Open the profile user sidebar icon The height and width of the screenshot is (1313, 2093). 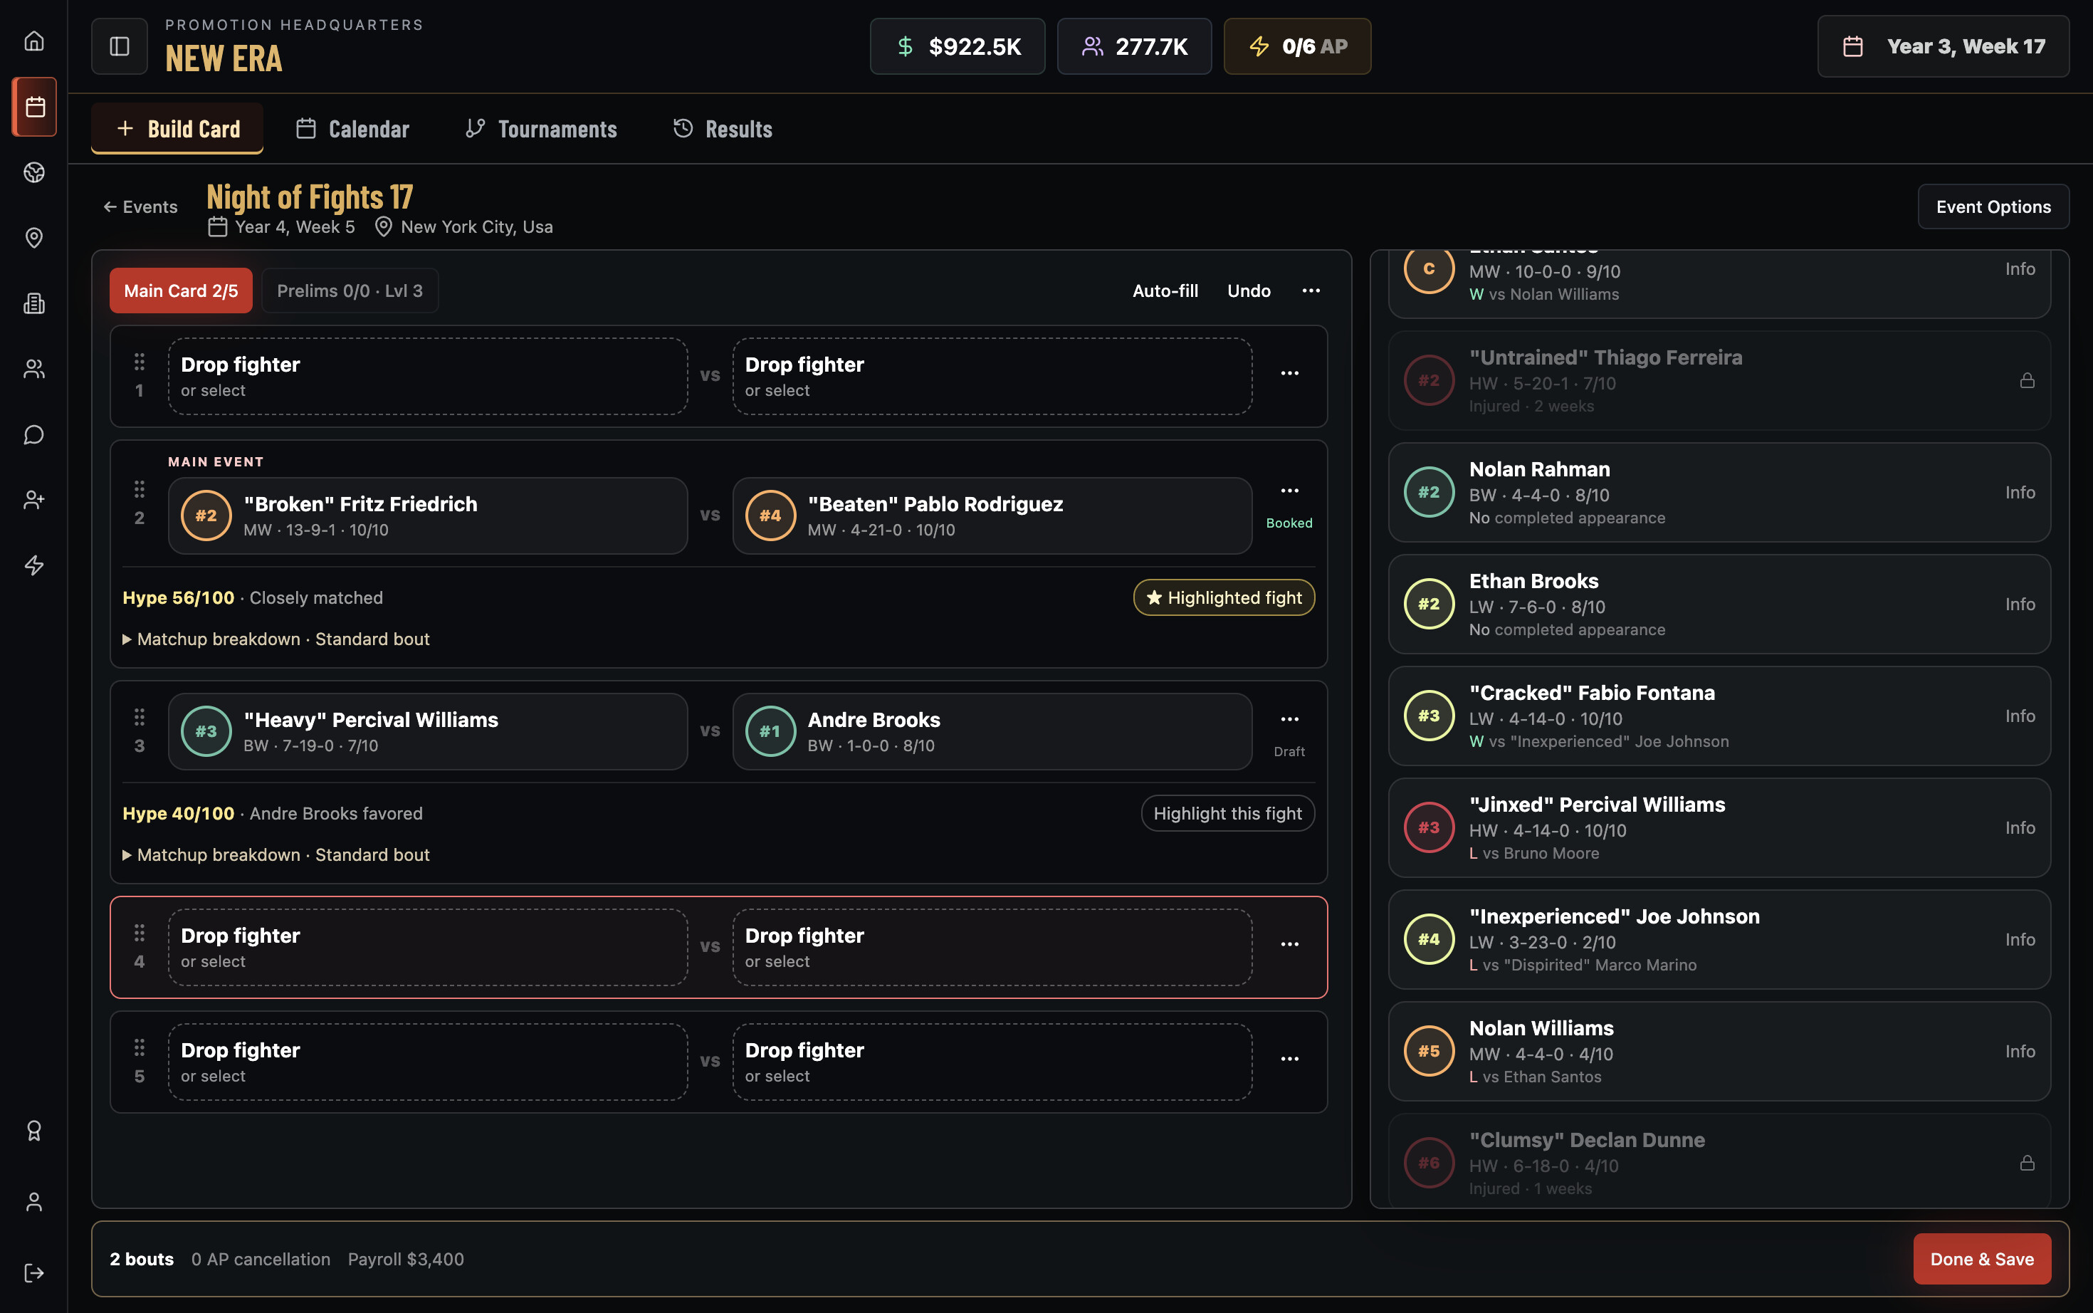34,1202
